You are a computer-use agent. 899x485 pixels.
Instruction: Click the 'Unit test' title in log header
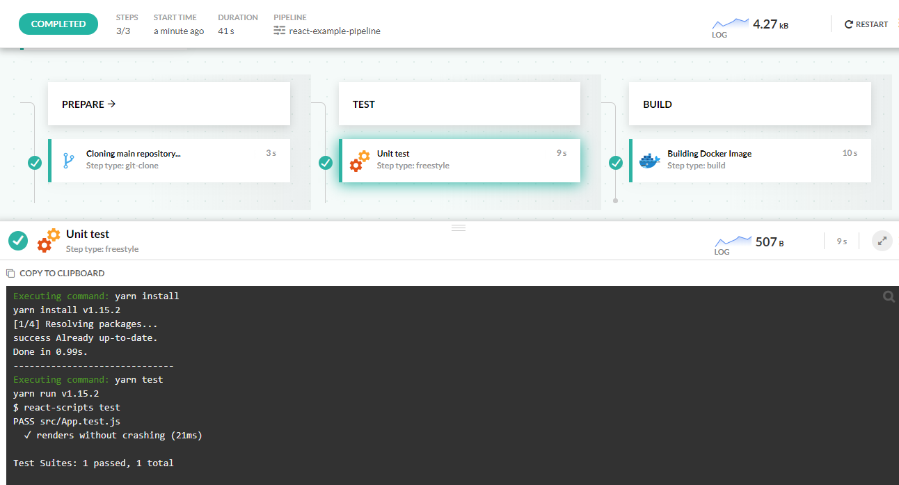(x=88, y=234)
